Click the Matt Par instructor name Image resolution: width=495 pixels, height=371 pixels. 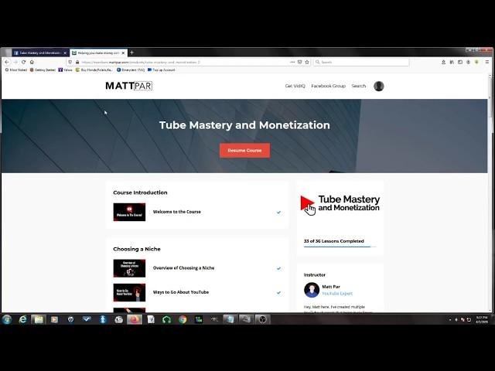[x=331, y=287]
